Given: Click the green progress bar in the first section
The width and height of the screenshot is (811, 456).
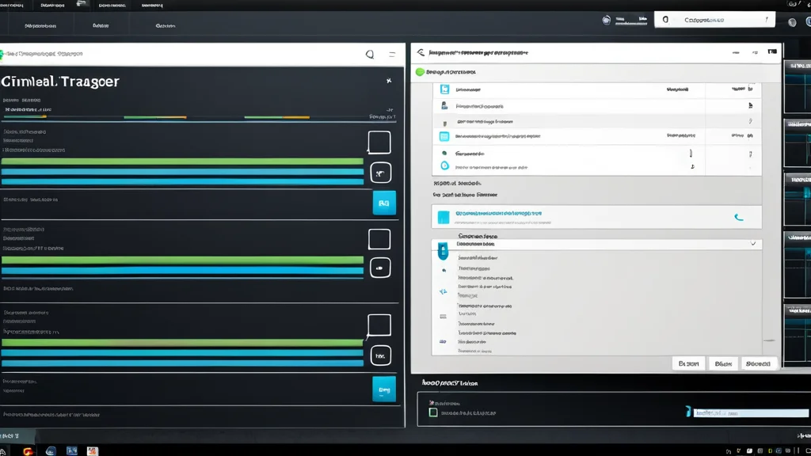Looking at the screenshot, I should pos(182,161).
